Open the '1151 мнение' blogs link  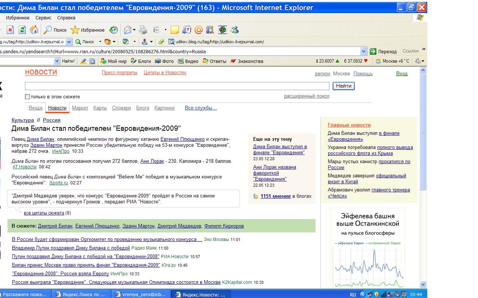[276, 196]
